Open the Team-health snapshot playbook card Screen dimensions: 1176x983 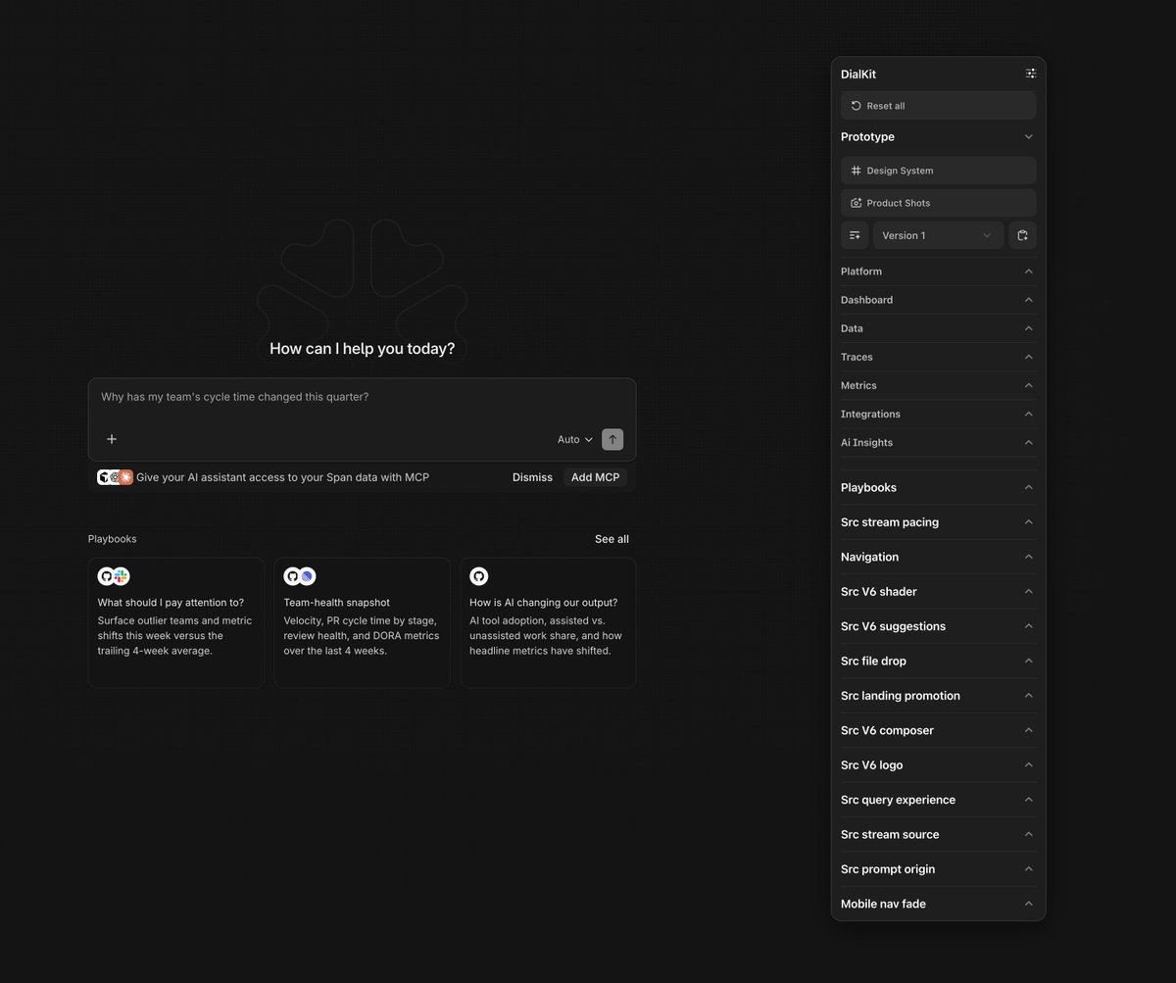tap(362, 622)
